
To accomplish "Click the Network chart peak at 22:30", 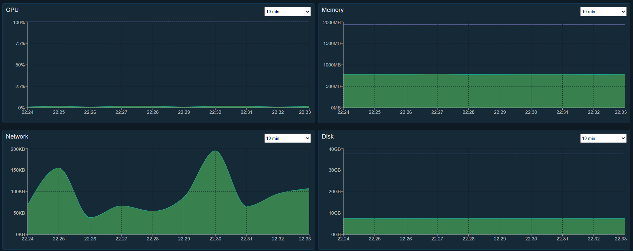I will 215,151.
